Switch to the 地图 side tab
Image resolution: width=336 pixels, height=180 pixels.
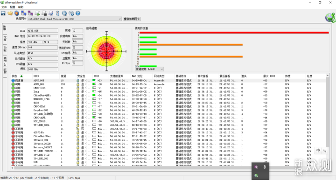5,71
